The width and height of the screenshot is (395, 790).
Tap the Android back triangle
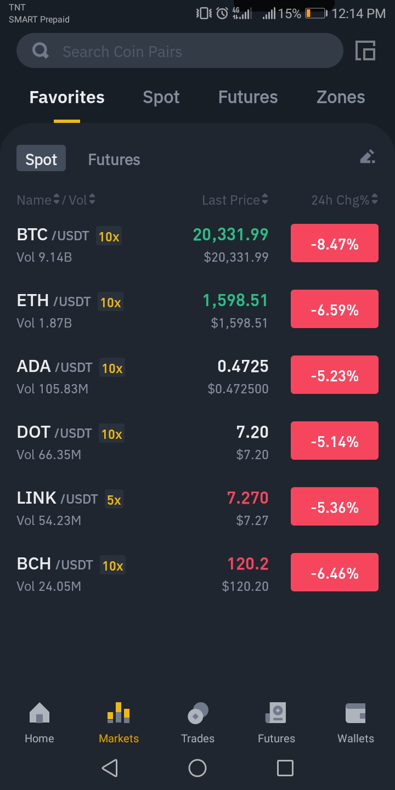[x=110, y=768]
